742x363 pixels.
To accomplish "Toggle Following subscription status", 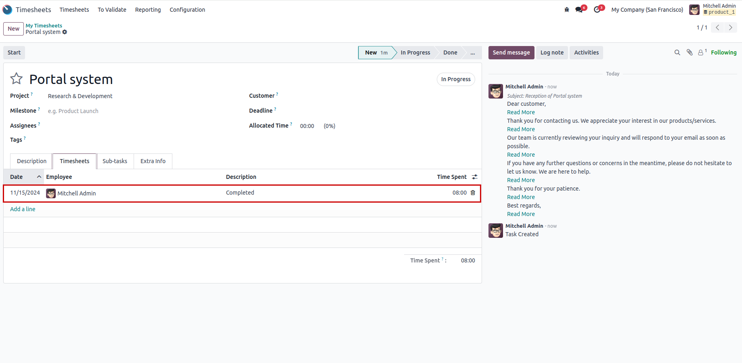I will pyautogui.click(x=723, y=52).
